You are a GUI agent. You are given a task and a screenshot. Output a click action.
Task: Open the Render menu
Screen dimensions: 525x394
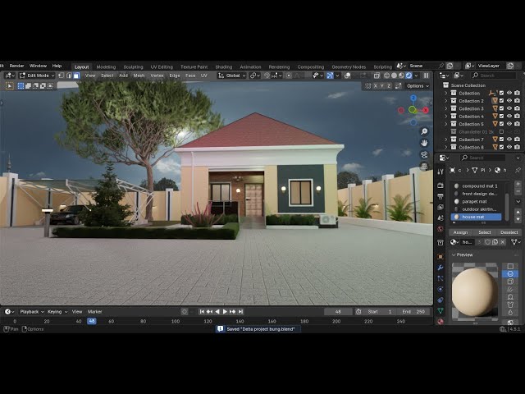[16, 66]
